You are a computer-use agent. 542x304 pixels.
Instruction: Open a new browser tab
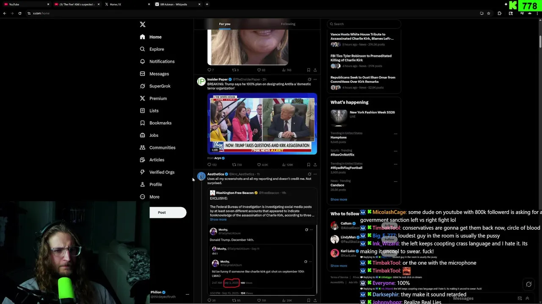click(207, 4)
